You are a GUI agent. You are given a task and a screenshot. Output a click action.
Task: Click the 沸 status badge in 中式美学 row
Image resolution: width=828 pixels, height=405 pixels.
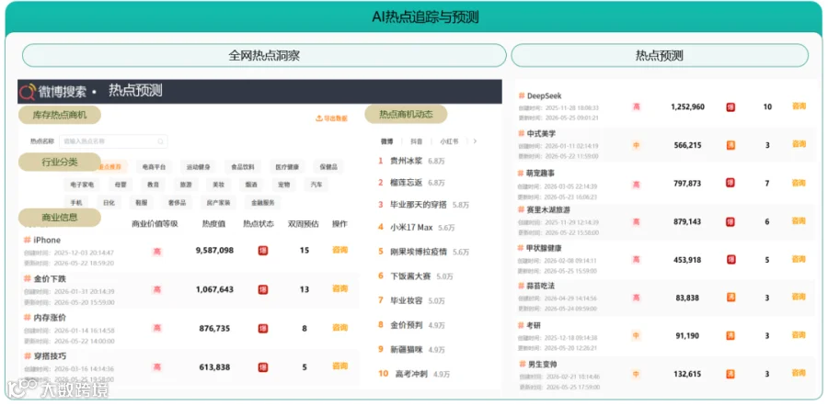[x=730, y=145]
